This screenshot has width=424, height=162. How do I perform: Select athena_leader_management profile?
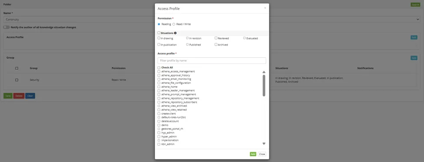159,90
